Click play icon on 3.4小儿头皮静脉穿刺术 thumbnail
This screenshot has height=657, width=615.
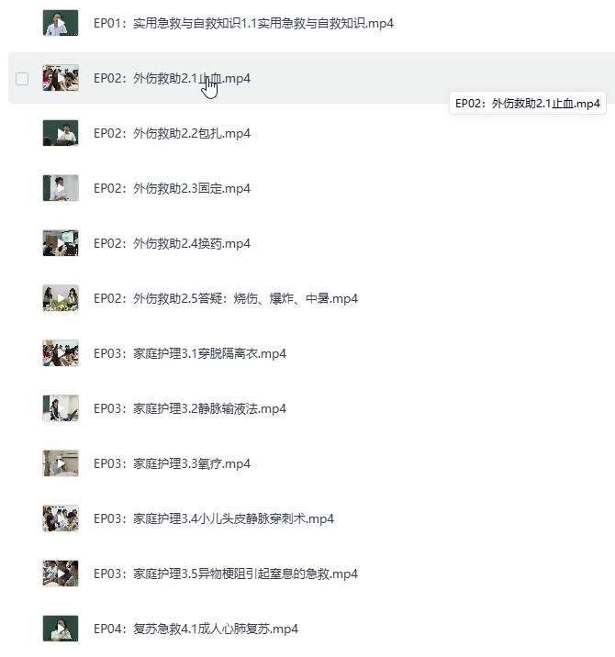pos(61,518)
